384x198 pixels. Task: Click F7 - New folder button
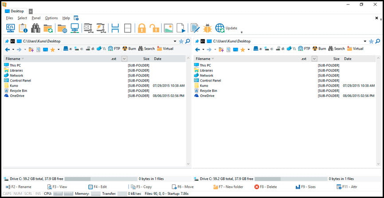pos(228,187)
